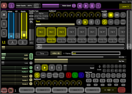
Task: Click the layer row play backwards button
Action: pos(79,22)
